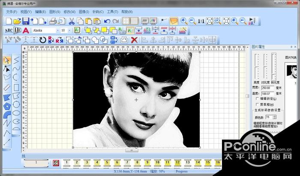Screen dimensions: 300x176
Task: Select the blue curved band stitch tool
Action: 7,115
